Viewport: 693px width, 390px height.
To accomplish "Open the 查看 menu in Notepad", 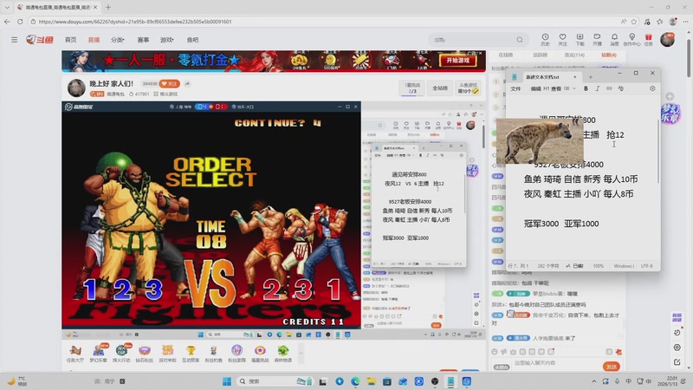I will point(556,88).
